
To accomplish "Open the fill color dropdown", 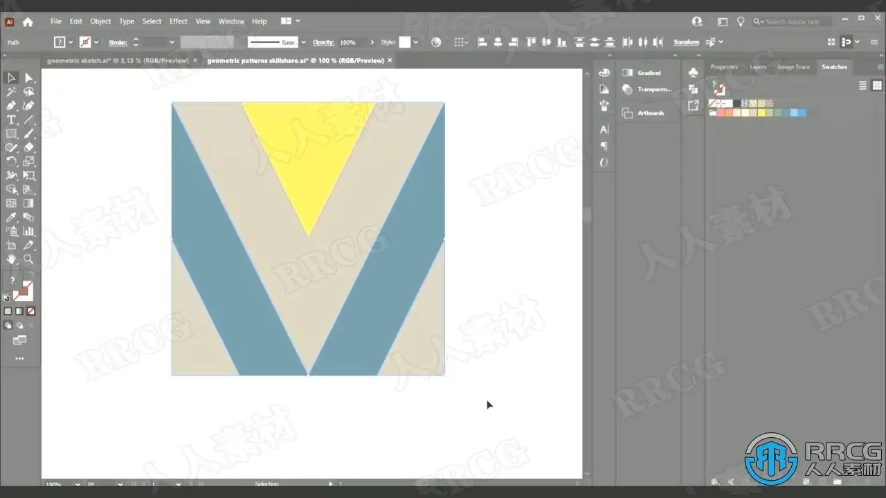I will click(x=70, y=42).
